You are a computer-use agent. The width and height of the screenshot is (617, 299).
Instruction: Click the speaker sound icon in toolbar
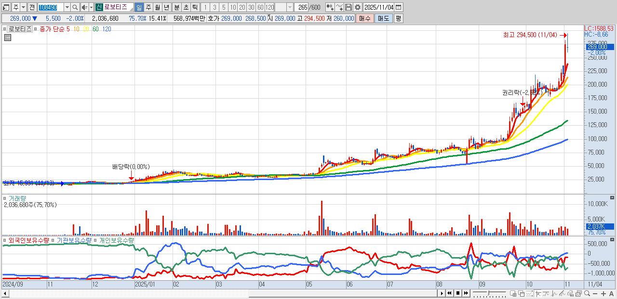(84, 7)
